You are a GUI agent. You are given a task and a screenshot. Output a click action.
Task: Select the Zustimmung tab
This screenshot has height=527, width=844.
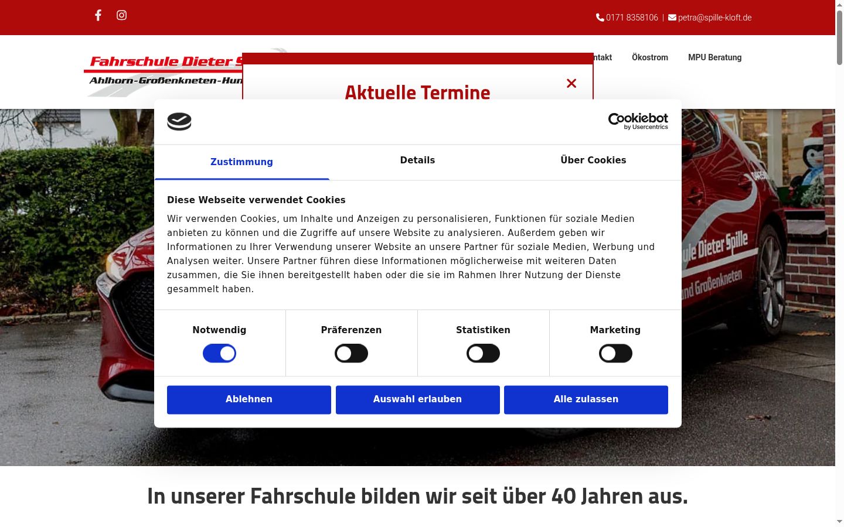(x=241, y=162)
